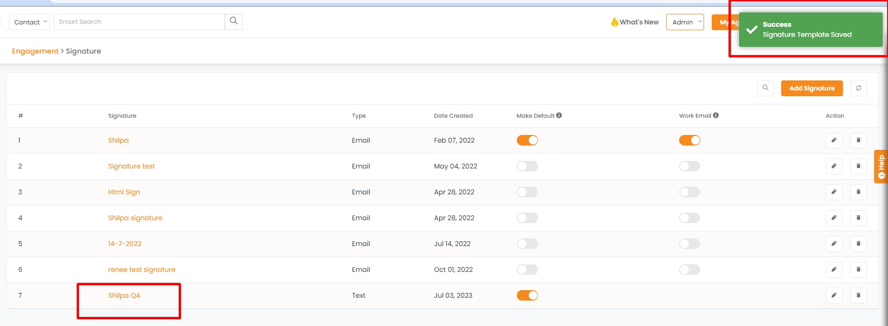This screenshot has width=888, height=326.
Task: Enable Make Default for renee test signature
Action: point(527,270)
